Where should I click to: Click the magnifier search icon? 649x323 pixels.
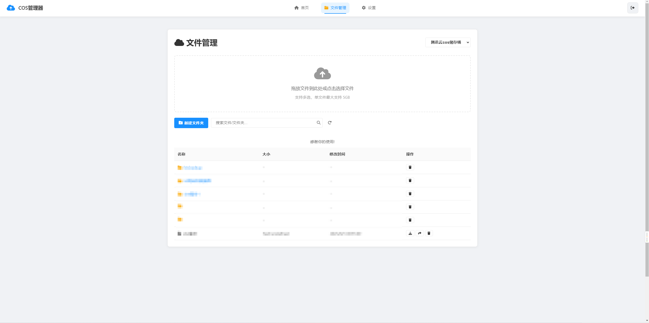point(318,123)
